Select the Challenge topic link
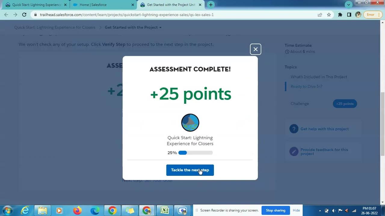 [x=300, y=103]
